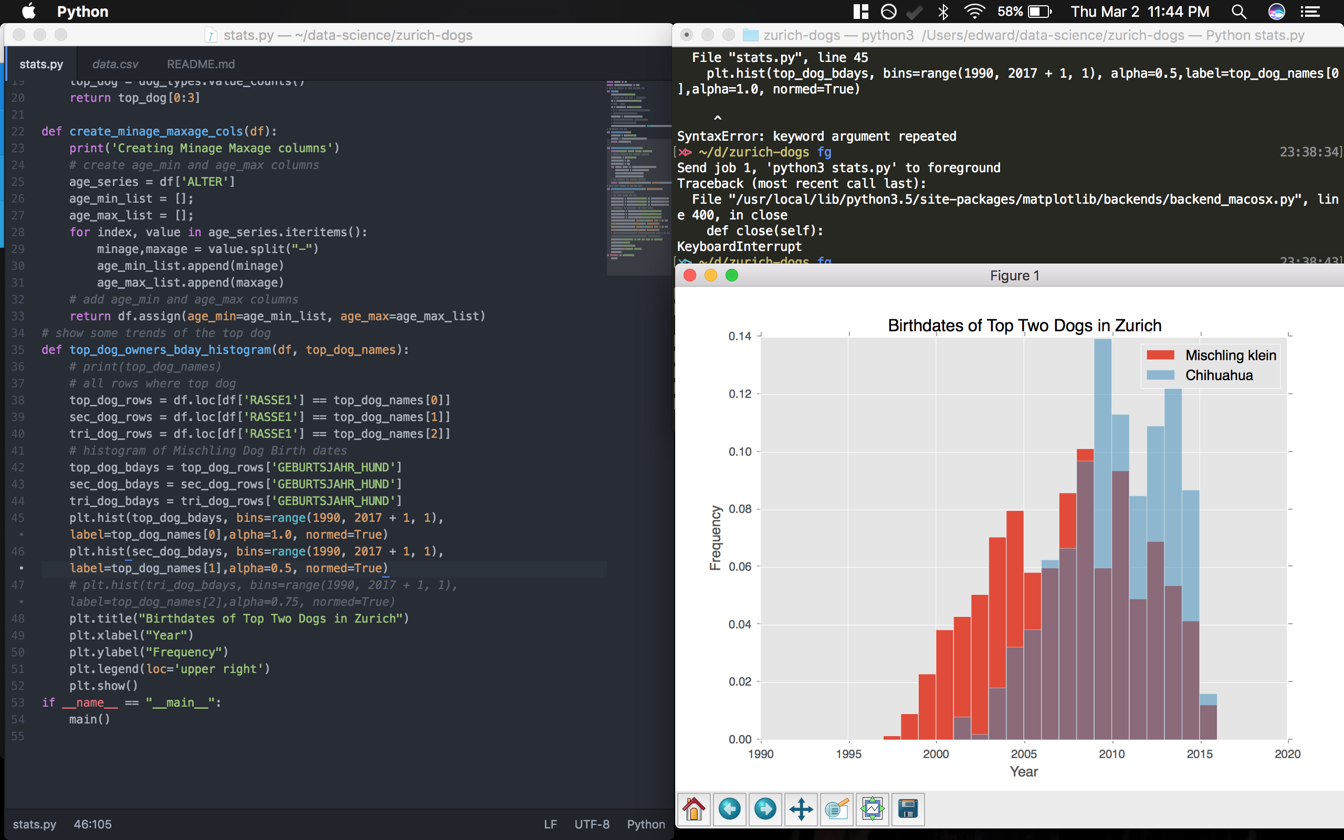Click the code minimap preview
This screenshot has height=840, width=1344.
point(639,178)
